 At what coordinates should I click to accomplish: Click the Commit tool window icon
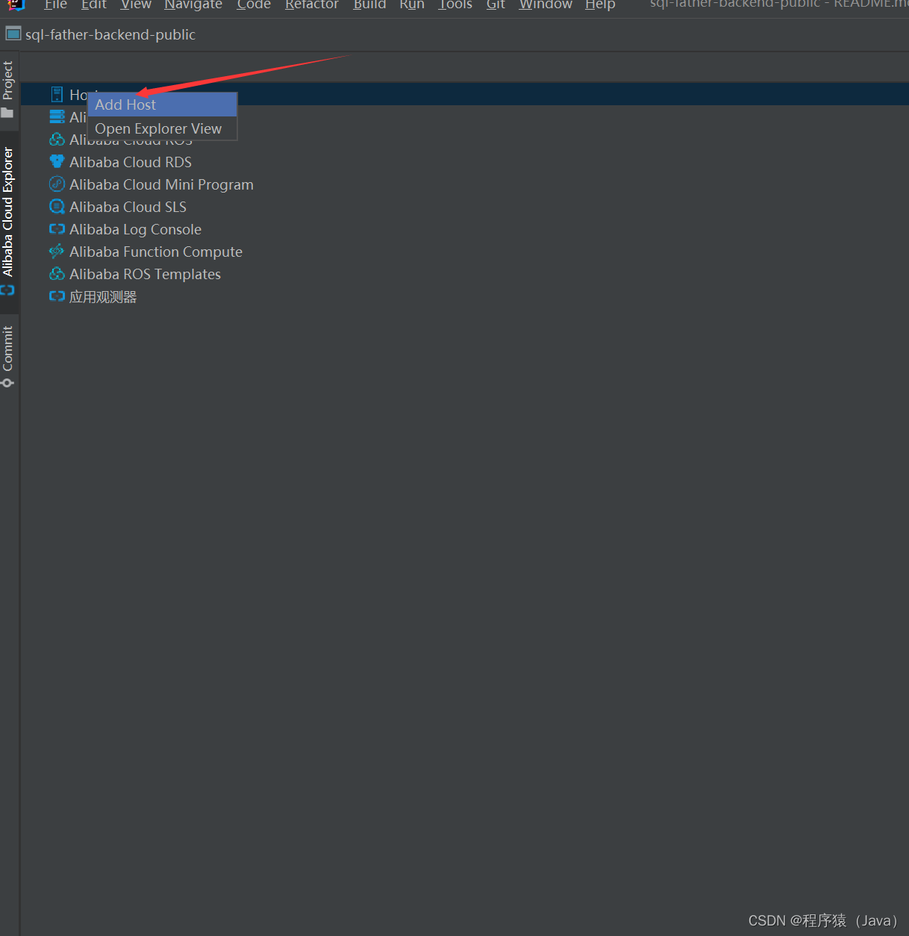pyautogui.click(x=7, y=383)
